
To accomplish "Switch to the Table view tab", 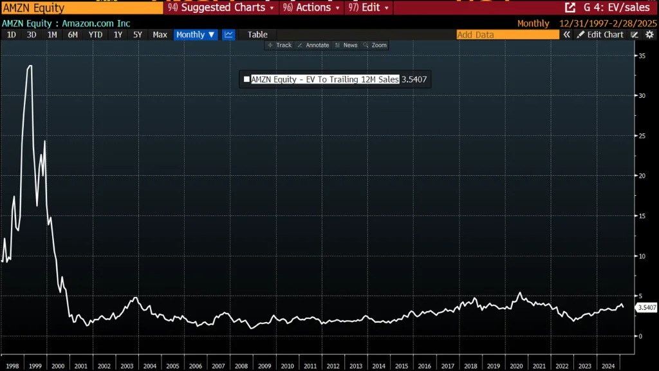I will 257,35.
